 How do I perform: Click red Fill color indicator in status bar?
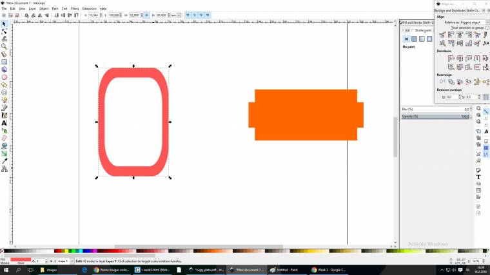(21, 260)
